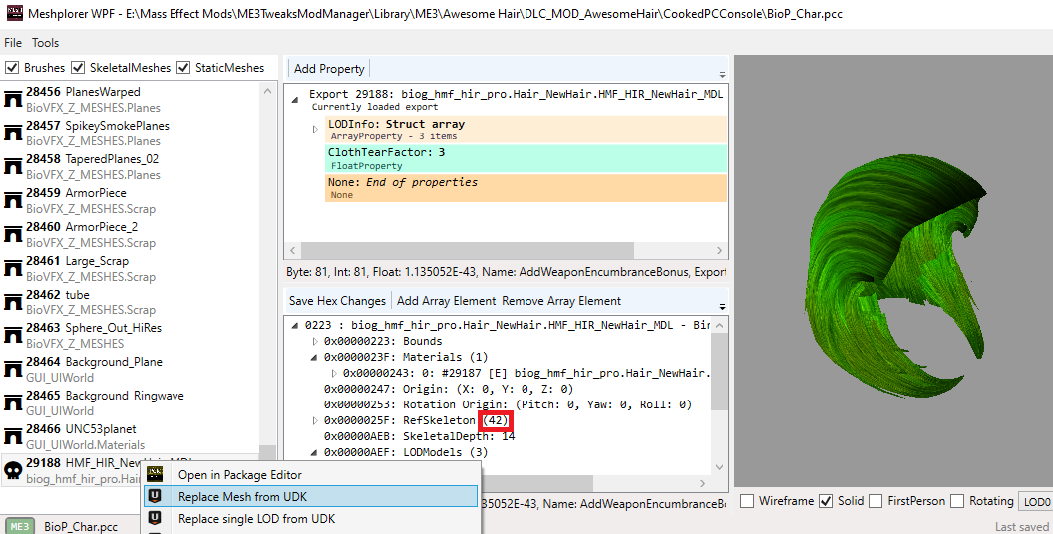Click mesh icon for 28456 PlanesWarped

[13, 100]
